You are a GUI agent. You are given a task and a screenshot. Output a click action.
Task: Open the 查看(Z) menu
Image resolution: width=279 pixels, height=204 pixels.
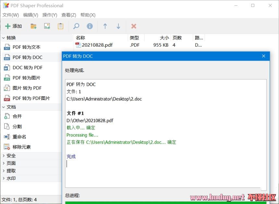click(x=69, y=15)
